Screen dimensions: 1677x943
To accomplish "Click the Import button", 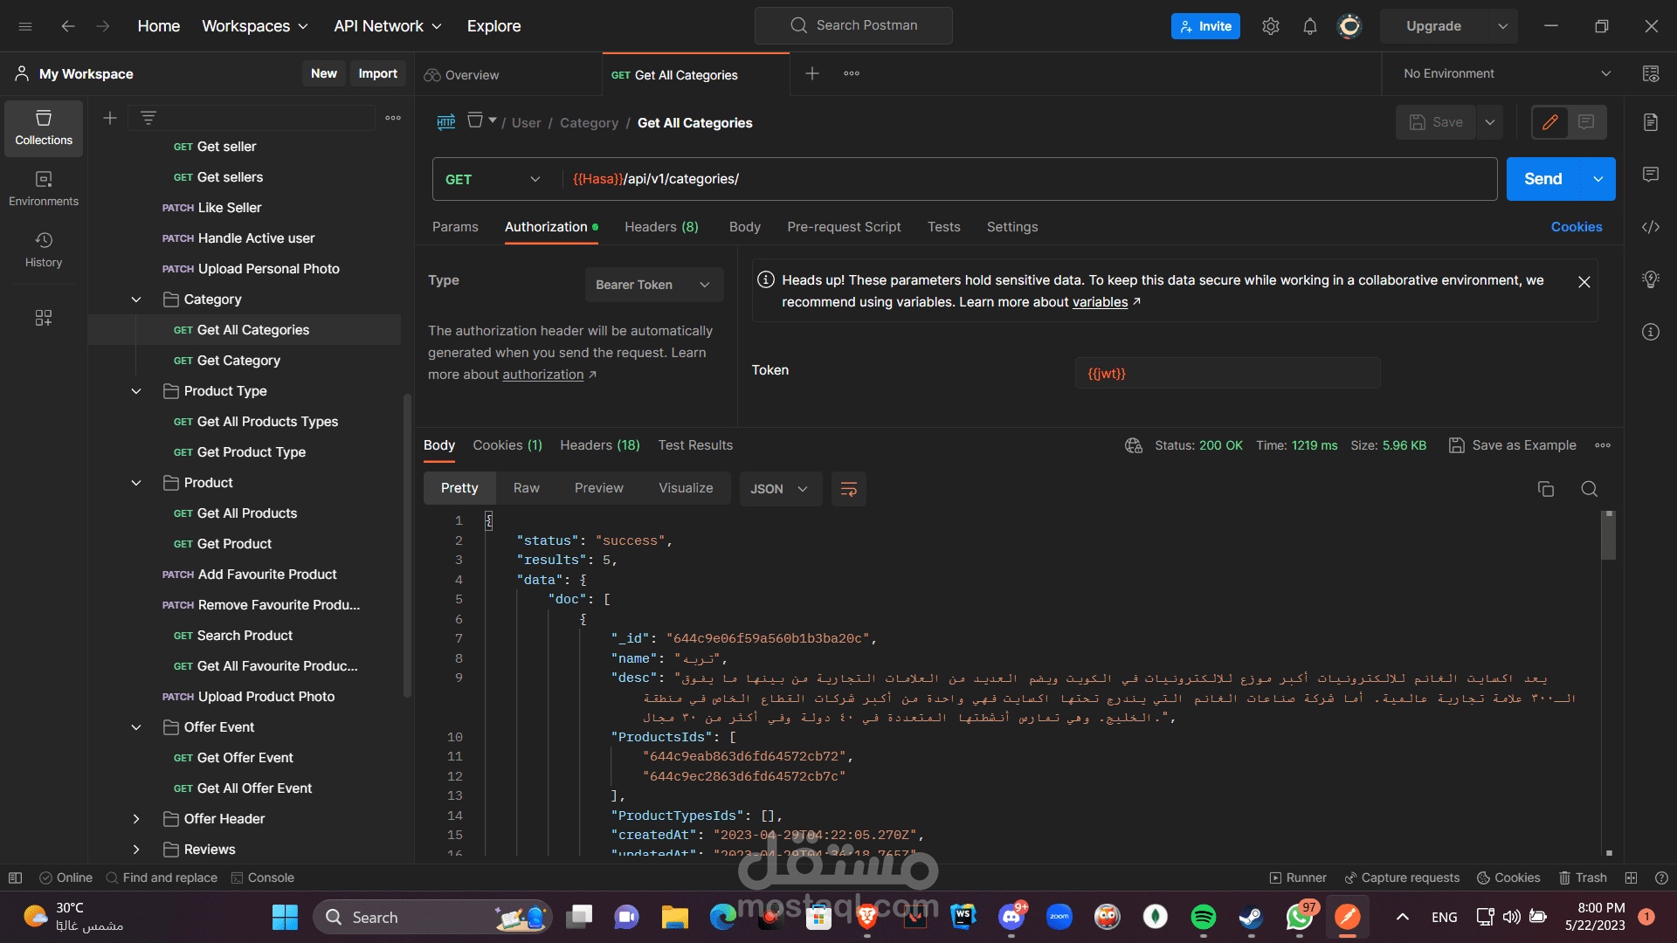I will point(377,73).
